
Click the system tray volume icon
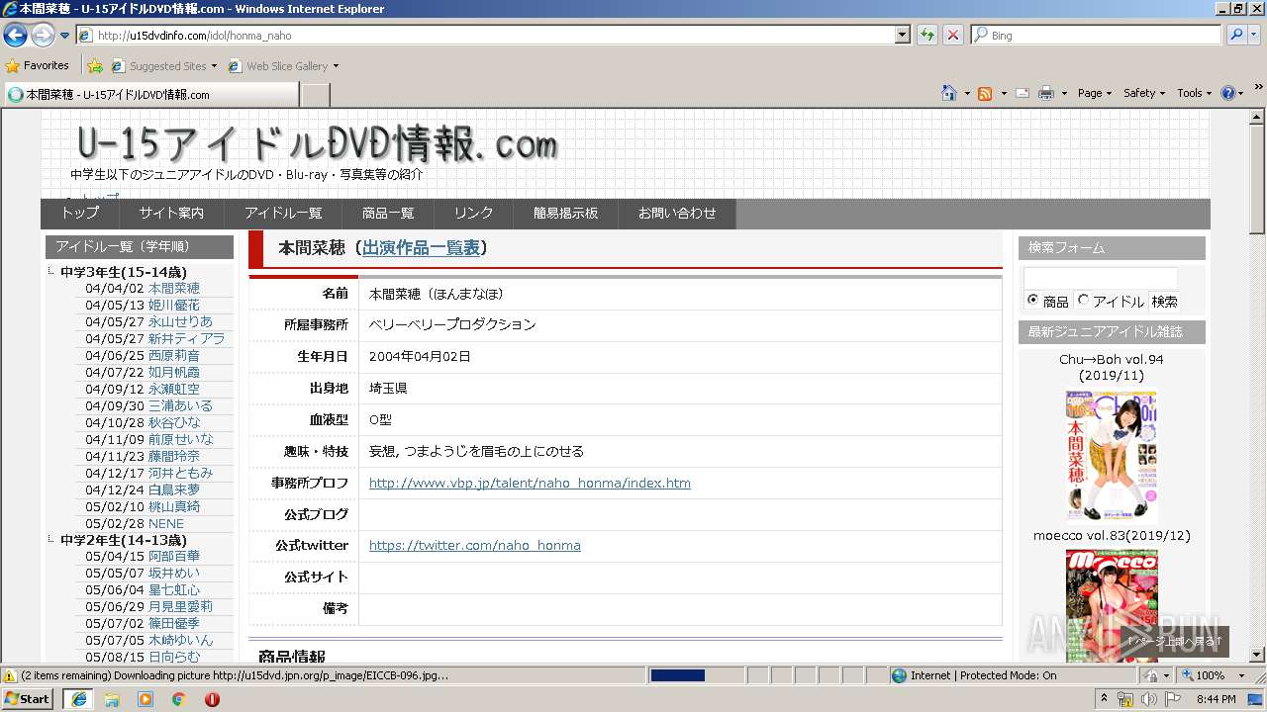point(1149,699)
